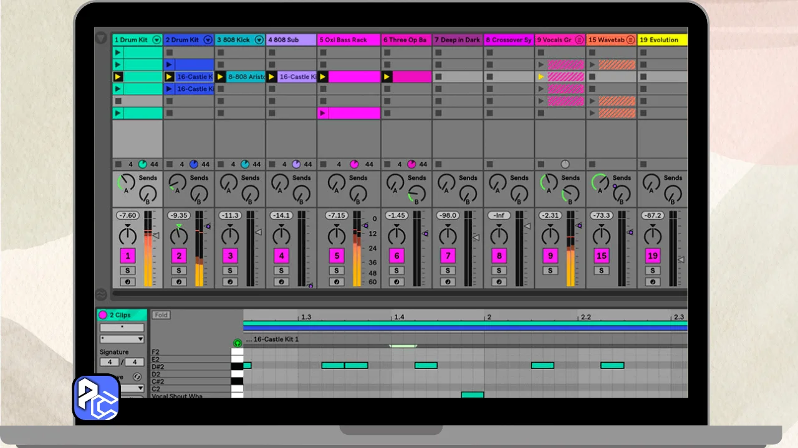Unfold the 1 Drum Kit track group
The image size is (798, 448).
coord(156,40)
